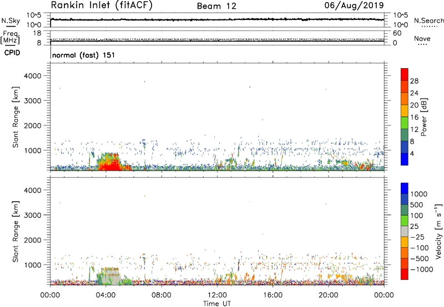Viewport: 444px width, 307px height.
Task: Click the gray segment of velocity colorbar
Action: tap(405, 231)
